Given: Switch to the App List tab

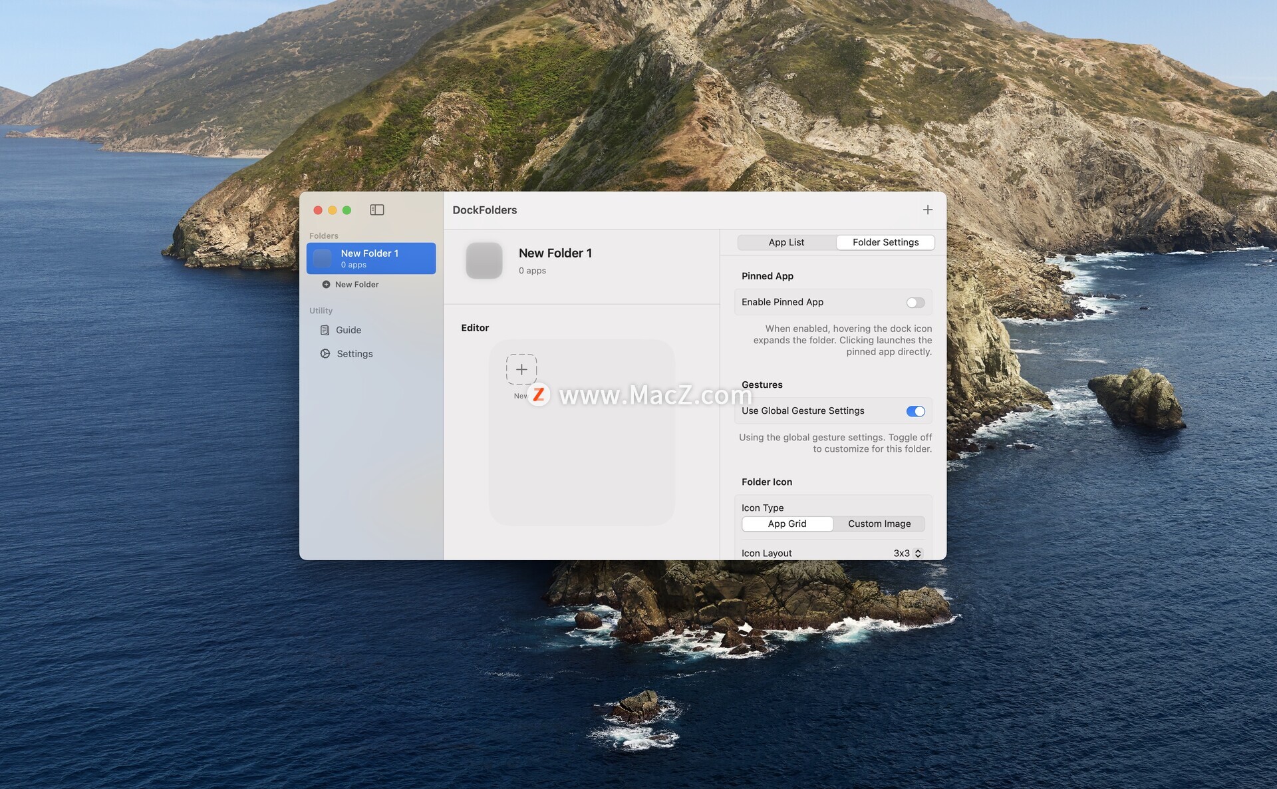Looking at the screenshot, I should click(x=786, y=242).
